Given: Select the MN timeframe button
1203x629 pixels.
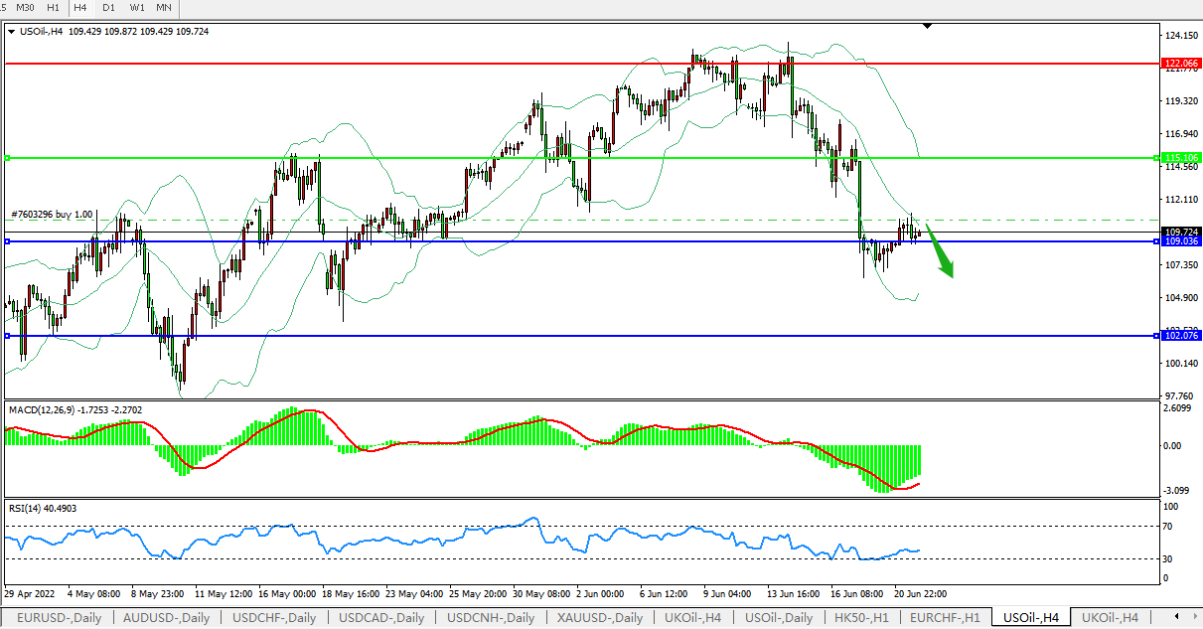Looking at the screenshot, I should (164, 8).
